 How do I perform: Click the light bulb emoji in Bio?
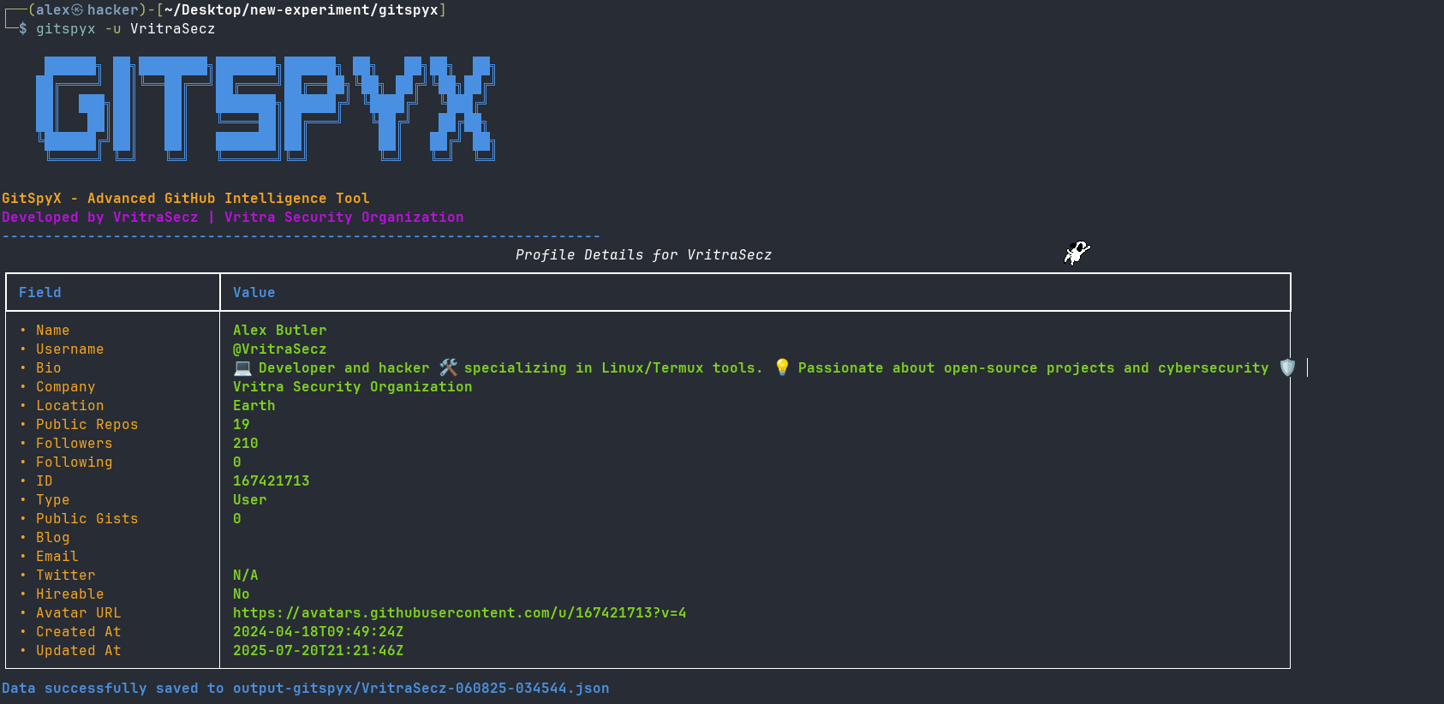pyautogui.click(x=782, y=367)
